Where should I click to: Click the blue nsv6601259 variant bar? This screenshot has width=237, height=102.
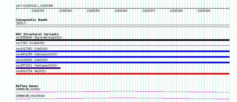122,57
